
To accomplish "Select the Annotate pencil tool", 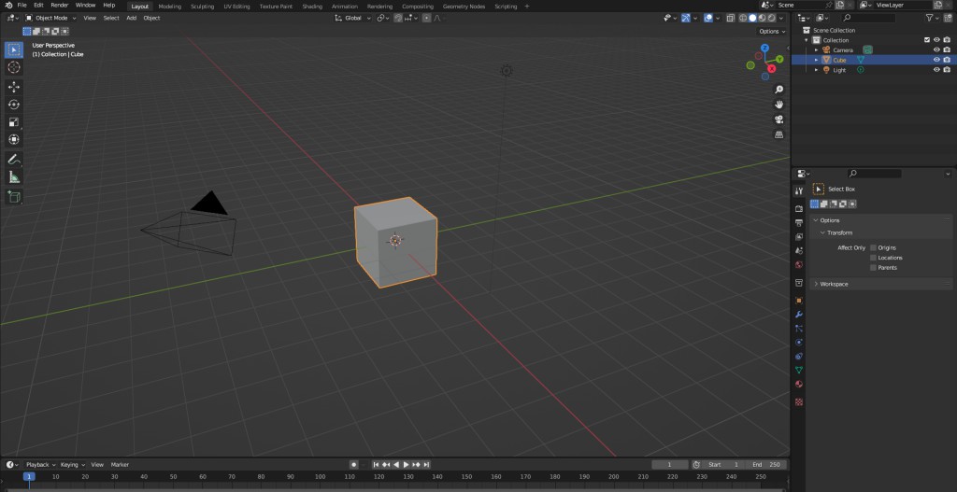I will 14,159.
